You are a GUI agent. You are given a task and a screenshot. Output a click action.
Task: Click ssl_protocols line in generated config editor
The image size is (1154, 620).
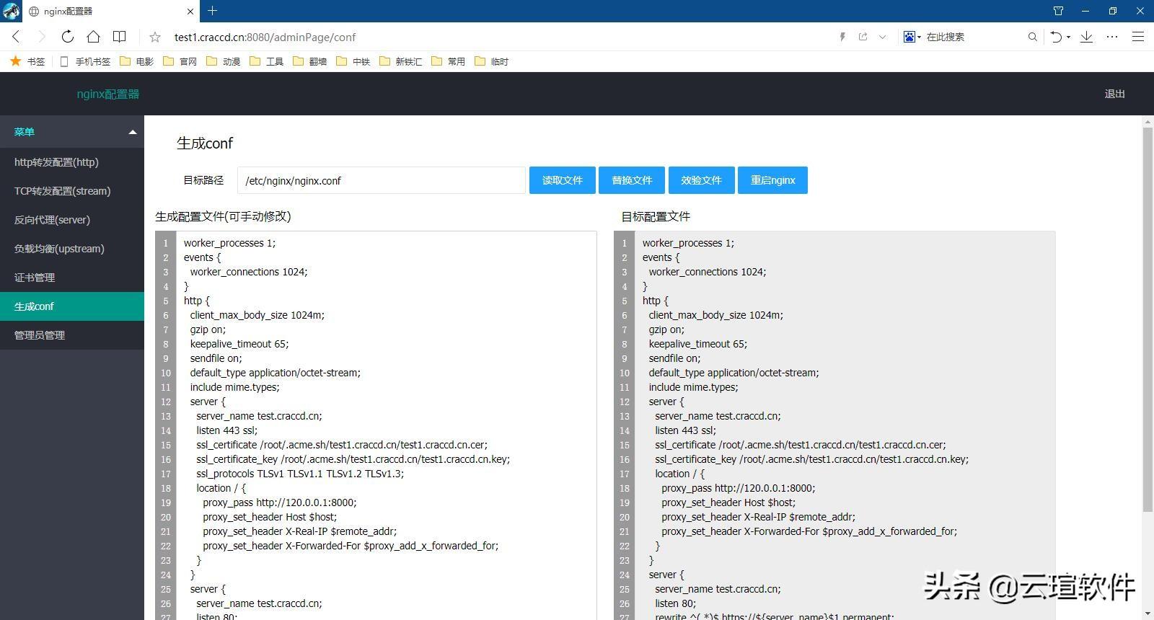point(300,474)
